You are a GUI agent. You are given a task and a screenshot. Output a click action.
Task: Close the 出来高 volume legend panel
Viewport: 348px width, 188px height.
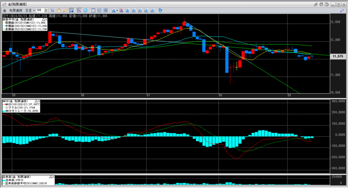(x=53, y=177)
